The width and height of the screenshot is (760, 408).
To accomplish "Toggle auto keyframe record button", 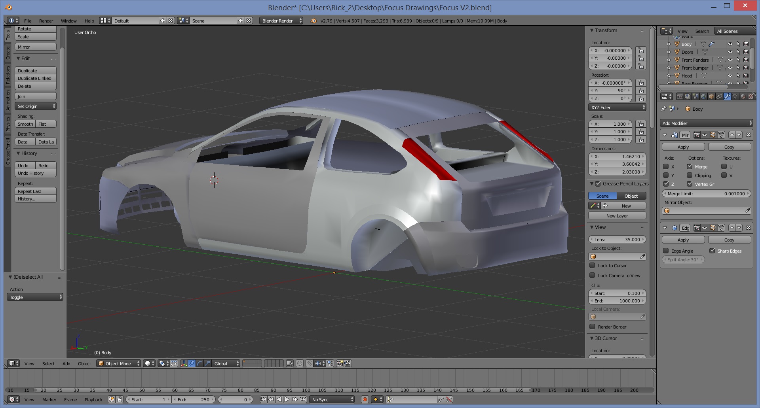I will 365,400.
